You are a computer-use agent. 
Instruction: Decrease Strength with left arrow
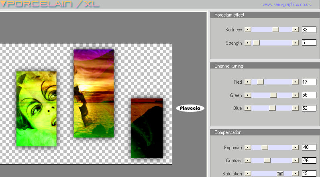[x=248, y=43]
